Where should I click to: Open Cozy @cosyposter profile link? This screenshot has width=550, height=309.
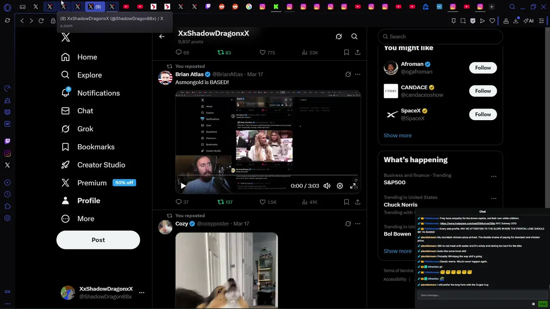213,224
